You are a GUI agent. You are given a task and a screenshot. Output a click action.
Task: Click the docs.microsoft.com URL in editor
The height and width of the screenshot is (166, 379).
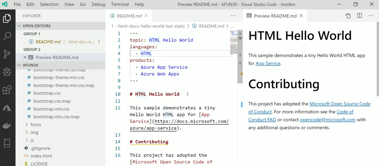click(x=192, y=121)
